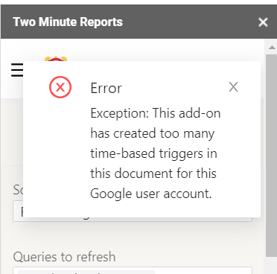Close the Two Minute Reports sidebar

263,22
